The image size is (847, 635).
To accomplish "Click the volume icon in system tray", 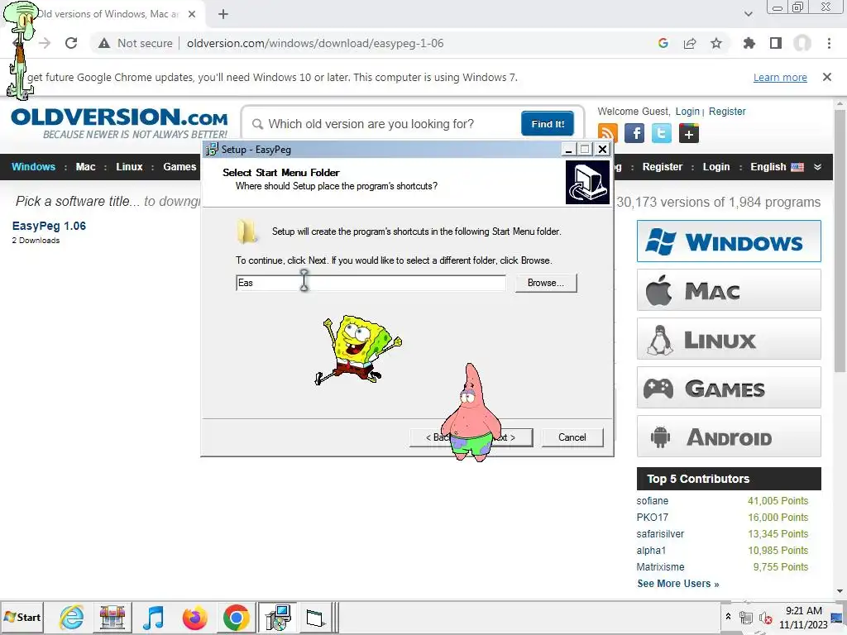I will coord(765,618).
